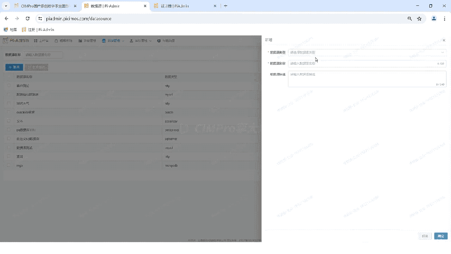Open the 工作台 grid icon menu item

41,41
